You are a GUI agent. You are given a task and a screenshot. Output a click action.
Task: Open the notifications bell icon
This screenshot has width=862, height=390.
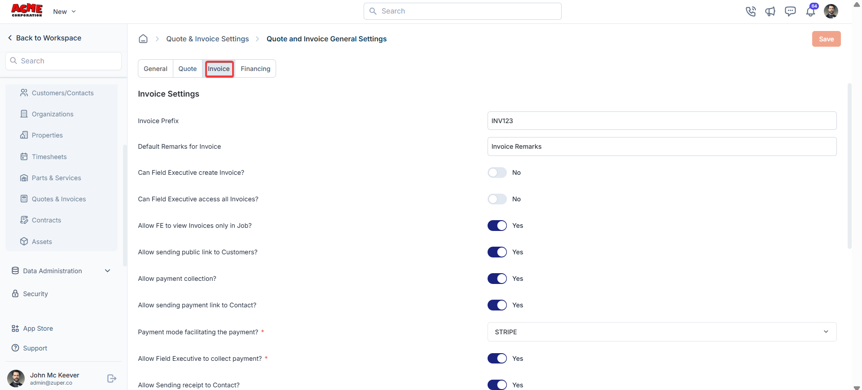pyautogui.click(x=810, y=12)
